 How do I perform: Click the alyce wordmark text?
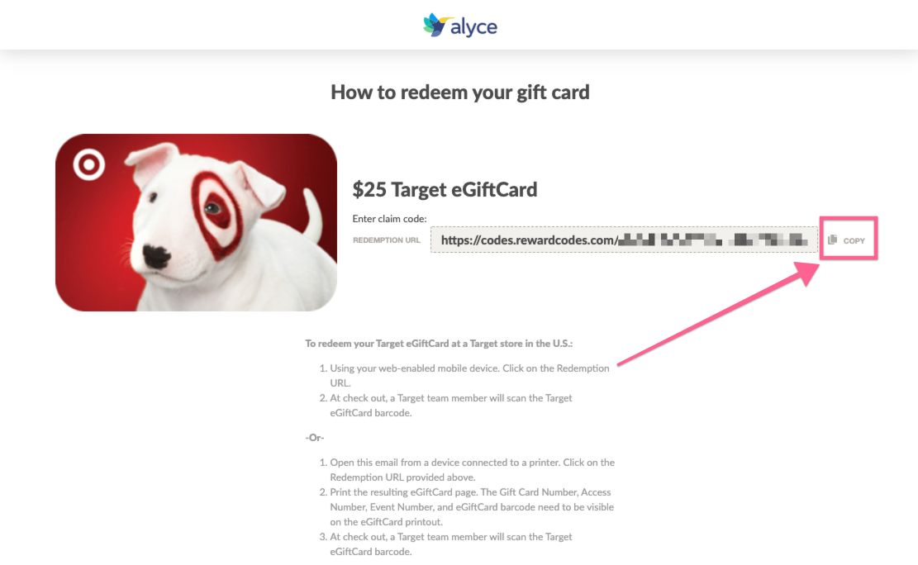pyautogui.click(x=473, y=27)
